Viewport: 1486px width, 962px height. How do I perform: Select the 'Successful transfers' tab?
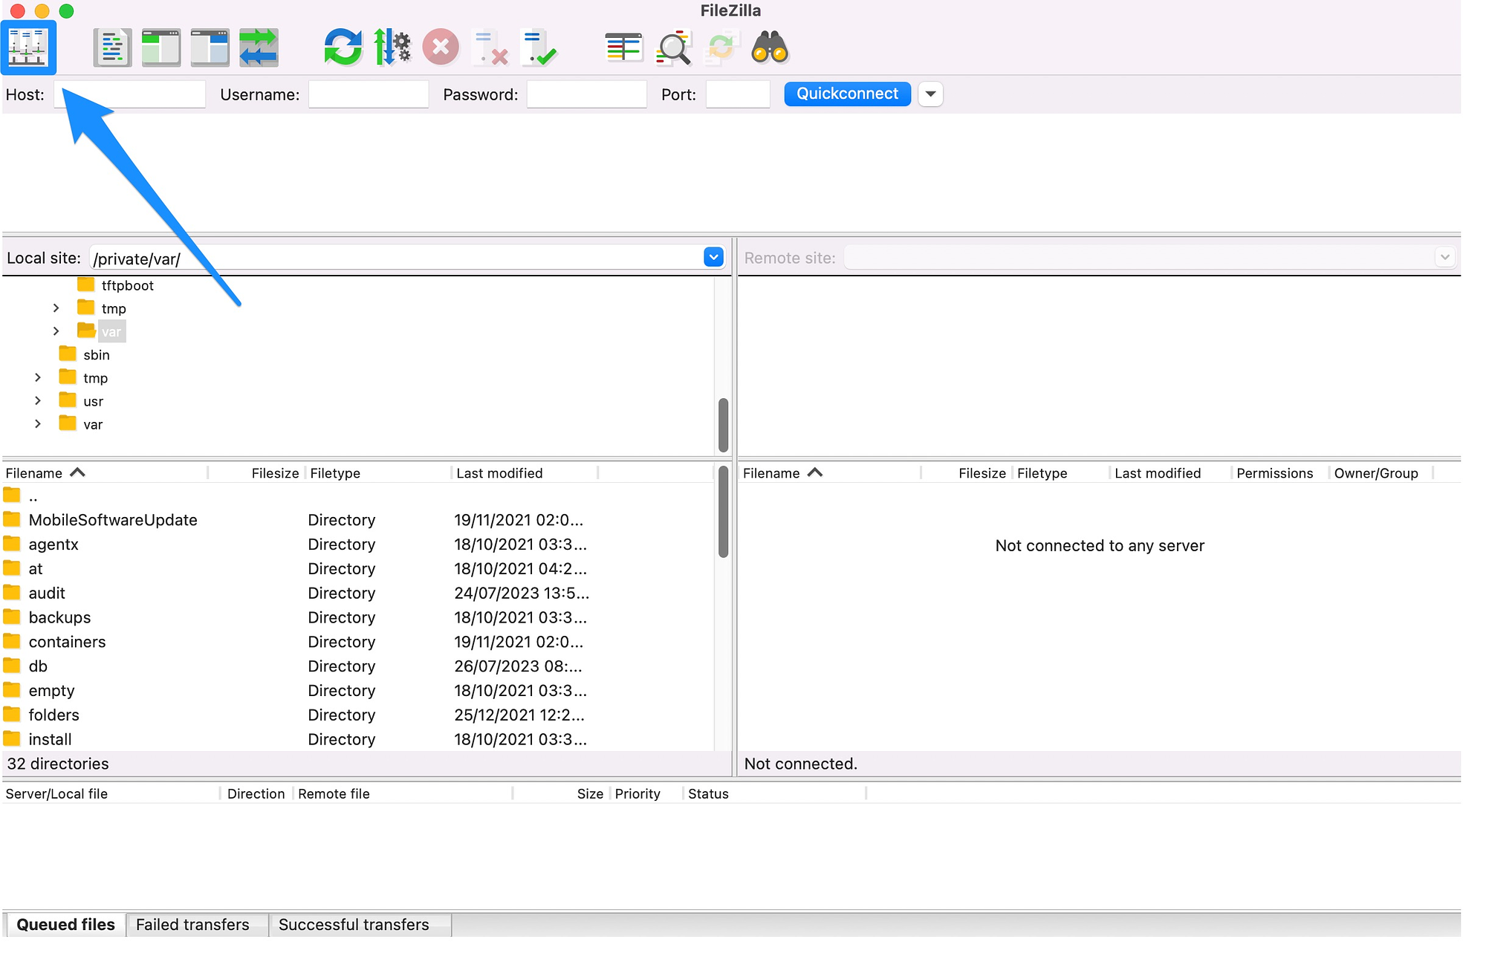[x=353, y=924]
